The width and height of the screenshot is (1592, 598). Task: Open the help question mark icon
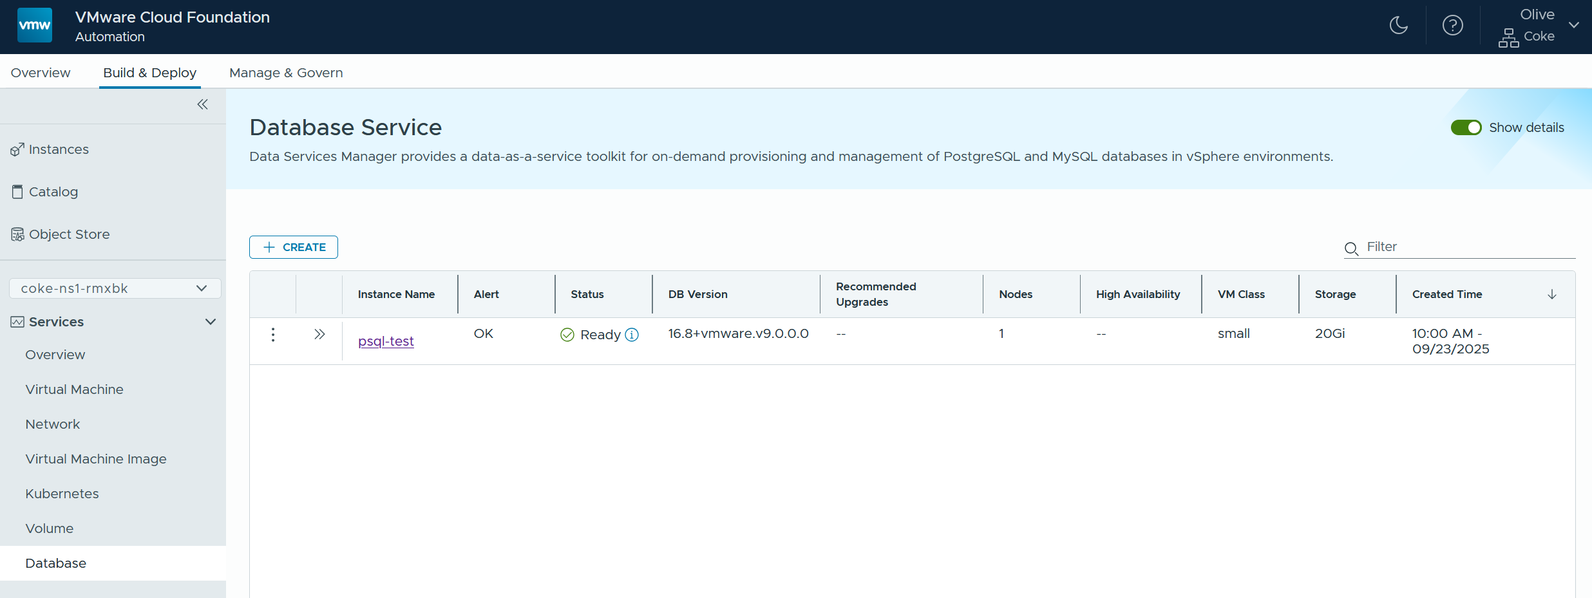tap(1452, 25)
